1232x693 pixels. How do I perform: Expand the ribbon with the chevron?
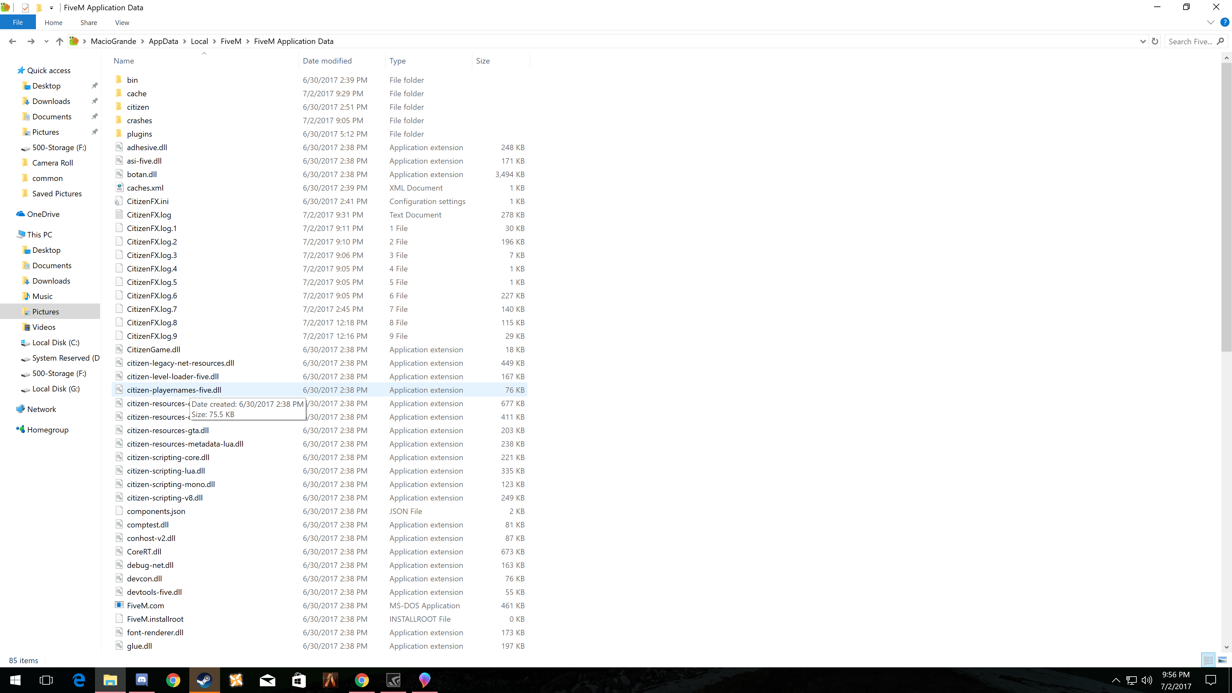point(1211,22)
